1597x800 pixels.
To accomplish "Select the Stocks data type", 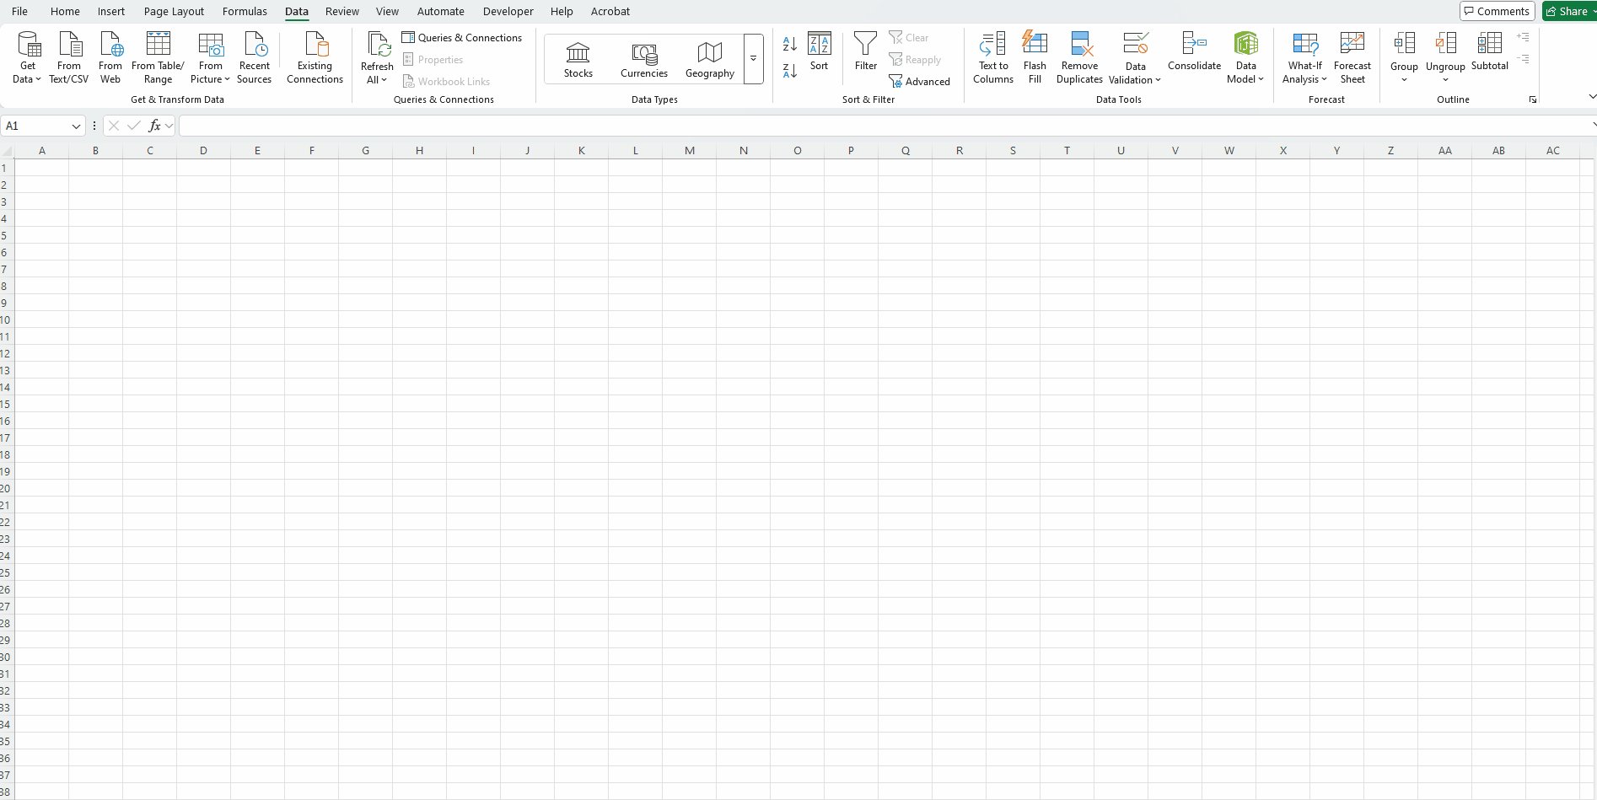I will tap(578, 59).
